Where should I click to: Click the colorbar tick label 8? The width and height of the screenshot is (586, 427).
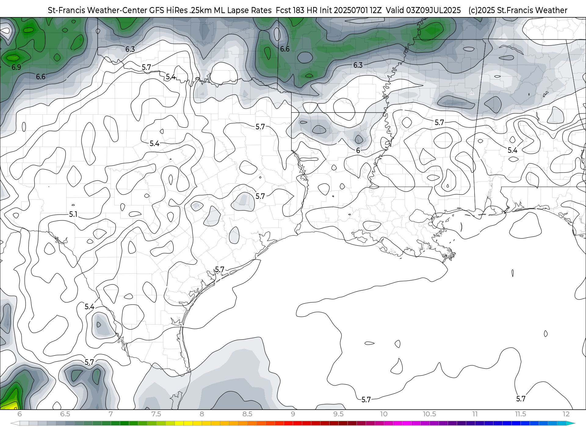(202, 414)
